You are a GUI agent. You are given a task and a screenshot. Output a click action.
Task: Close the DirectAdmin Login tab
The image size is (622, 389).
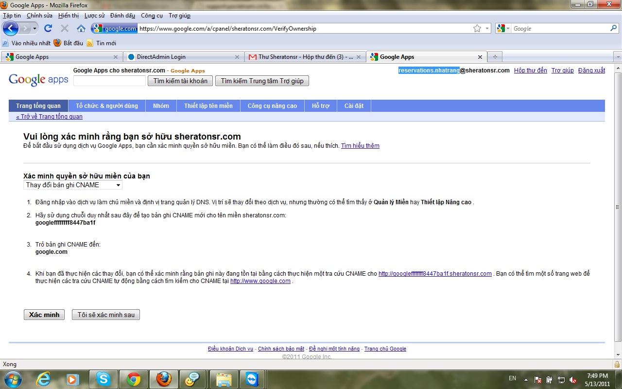click(237, 57)
